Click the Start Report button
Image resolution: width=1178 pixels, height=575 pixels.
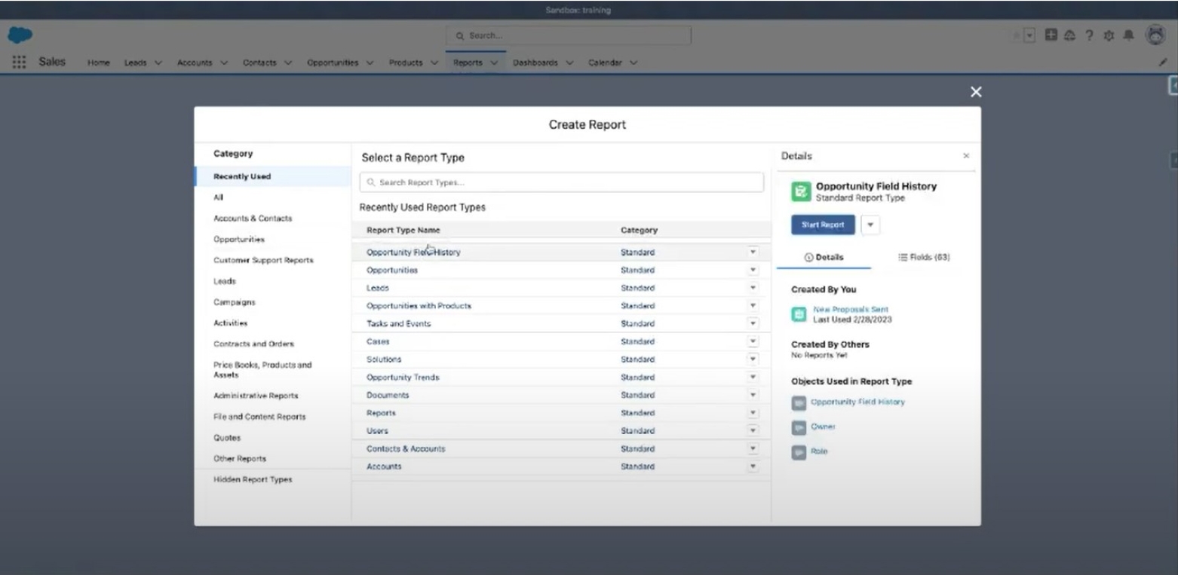(x=822, y=225)
